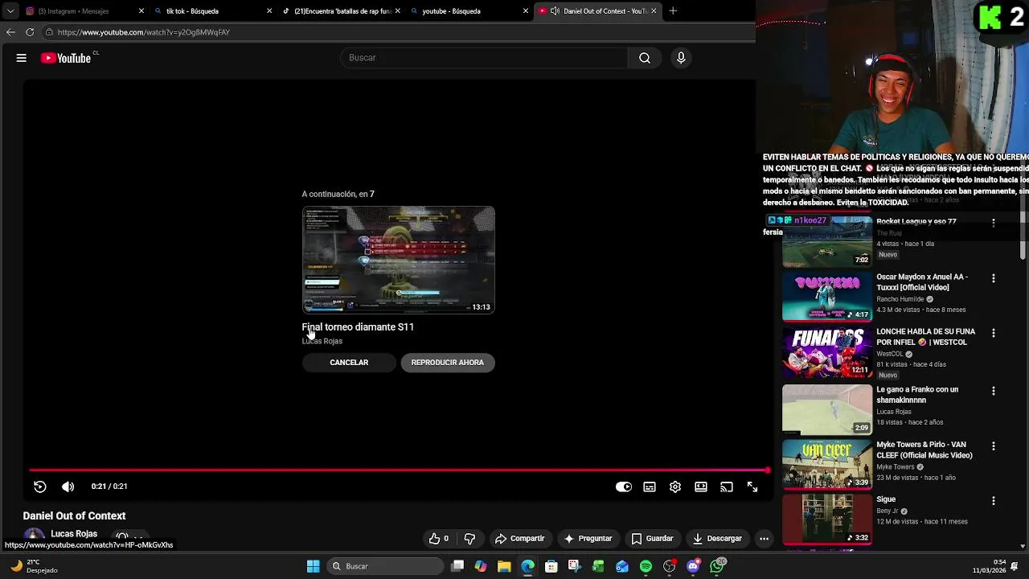The height and width of the screenshot is (579, 1029).
Task: Save the video with Guardar
Action: [652, 539]
